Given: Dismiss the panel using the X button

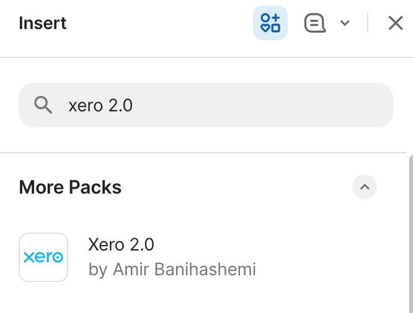Looking at the screenshot, I should tap(396, 24).
